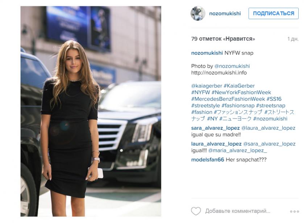307x223 pixels.
Task: Open hashtag #streetstyle
Action: point(206,106)
